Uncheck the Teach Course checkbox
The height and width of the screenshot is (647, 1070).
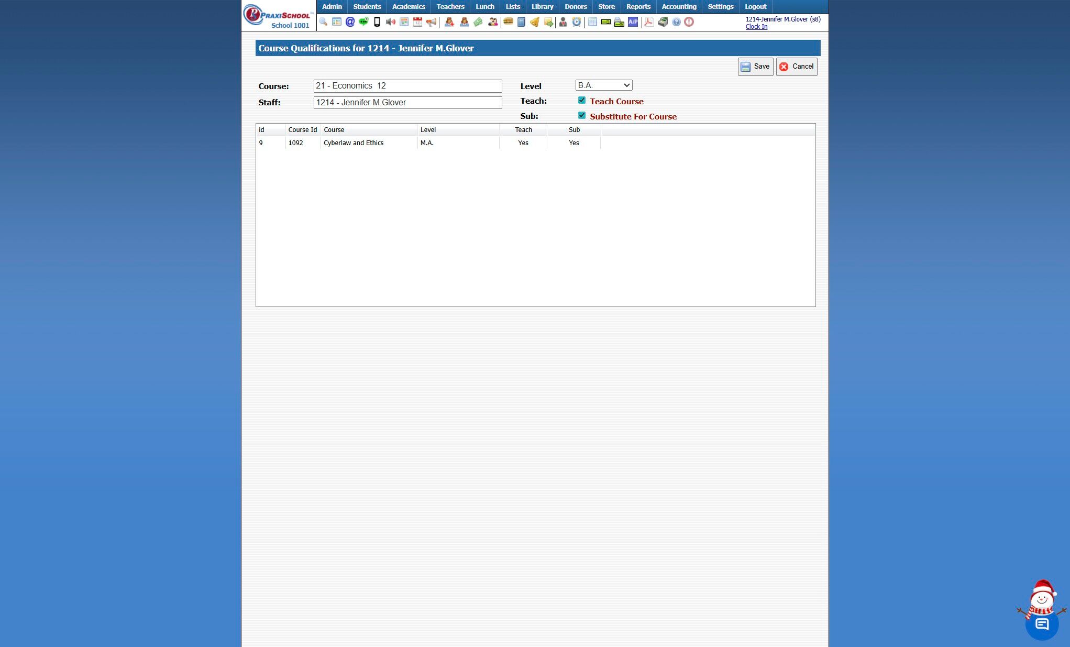click(582, 101)
